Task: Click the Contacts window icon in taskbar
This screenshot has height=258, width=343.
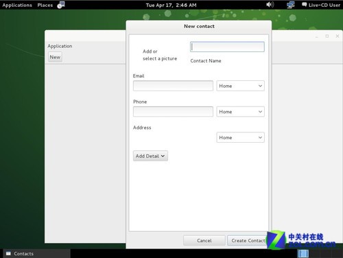Action: [8, 253]
